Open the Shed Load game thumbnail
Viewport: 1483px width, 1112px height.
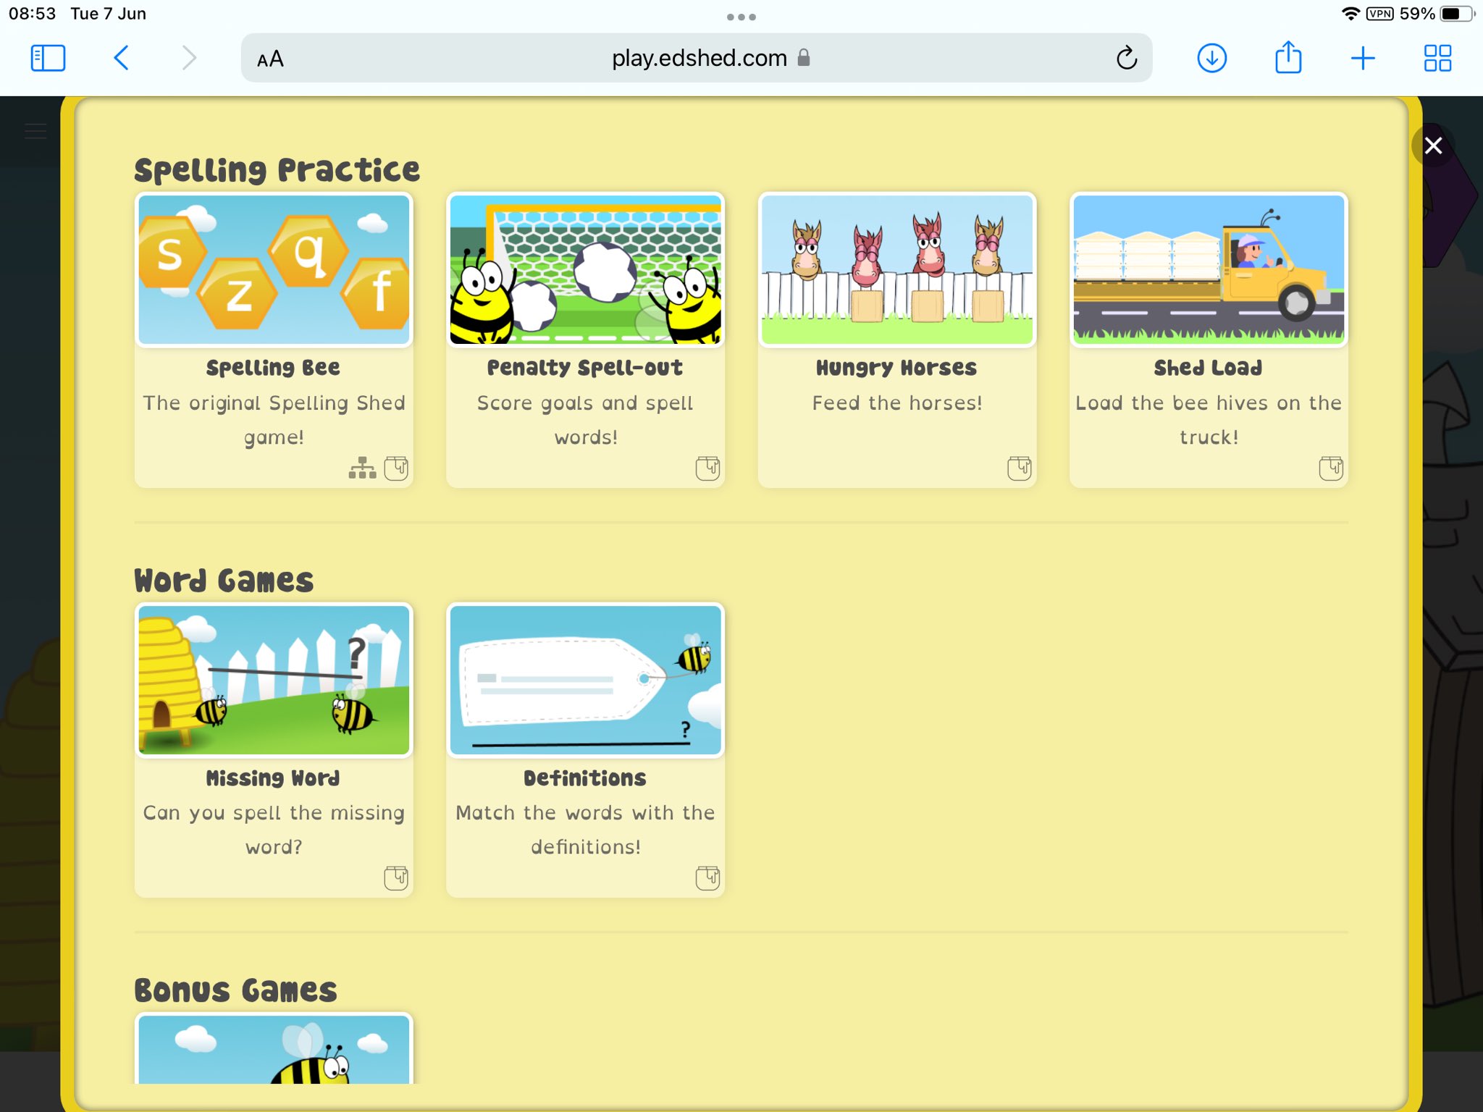coord(1209,269)
